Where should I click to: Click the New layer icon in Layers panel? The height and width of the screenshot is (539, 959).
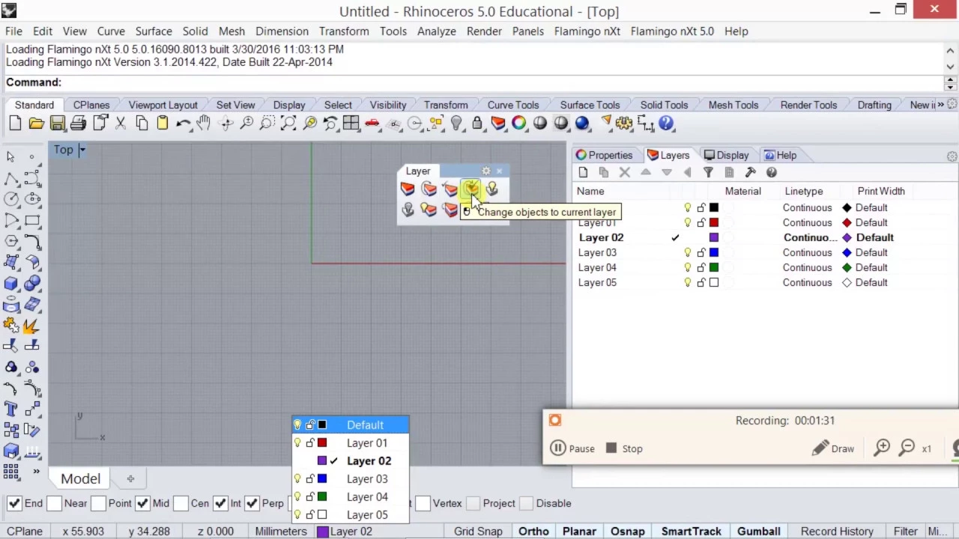583,172
